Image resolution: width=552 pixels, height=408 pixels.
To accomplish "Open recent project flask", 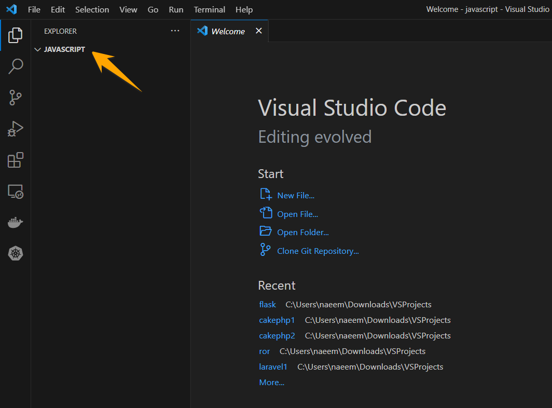I will click(268, 304).
